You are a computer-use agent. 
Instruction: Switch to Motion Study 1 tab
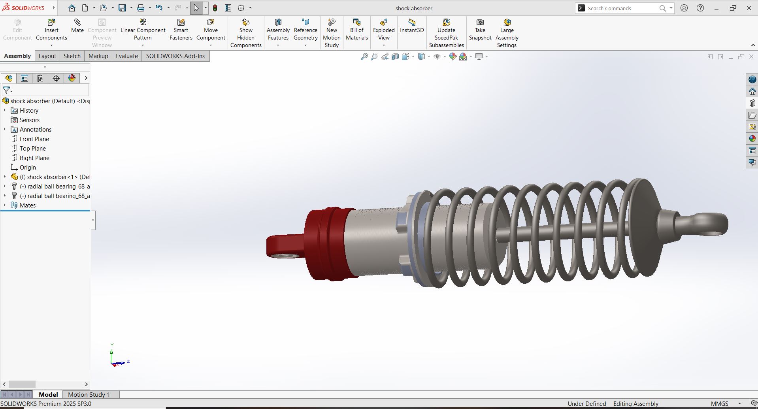click(x=89, y=394)
